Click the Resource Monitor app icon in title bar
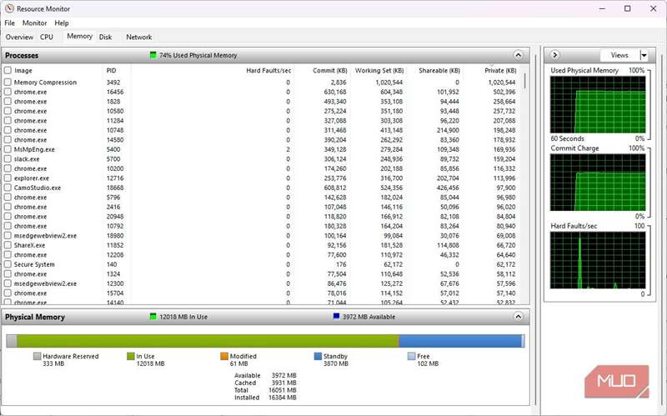The image size is (667, 416). coord(9,8)
